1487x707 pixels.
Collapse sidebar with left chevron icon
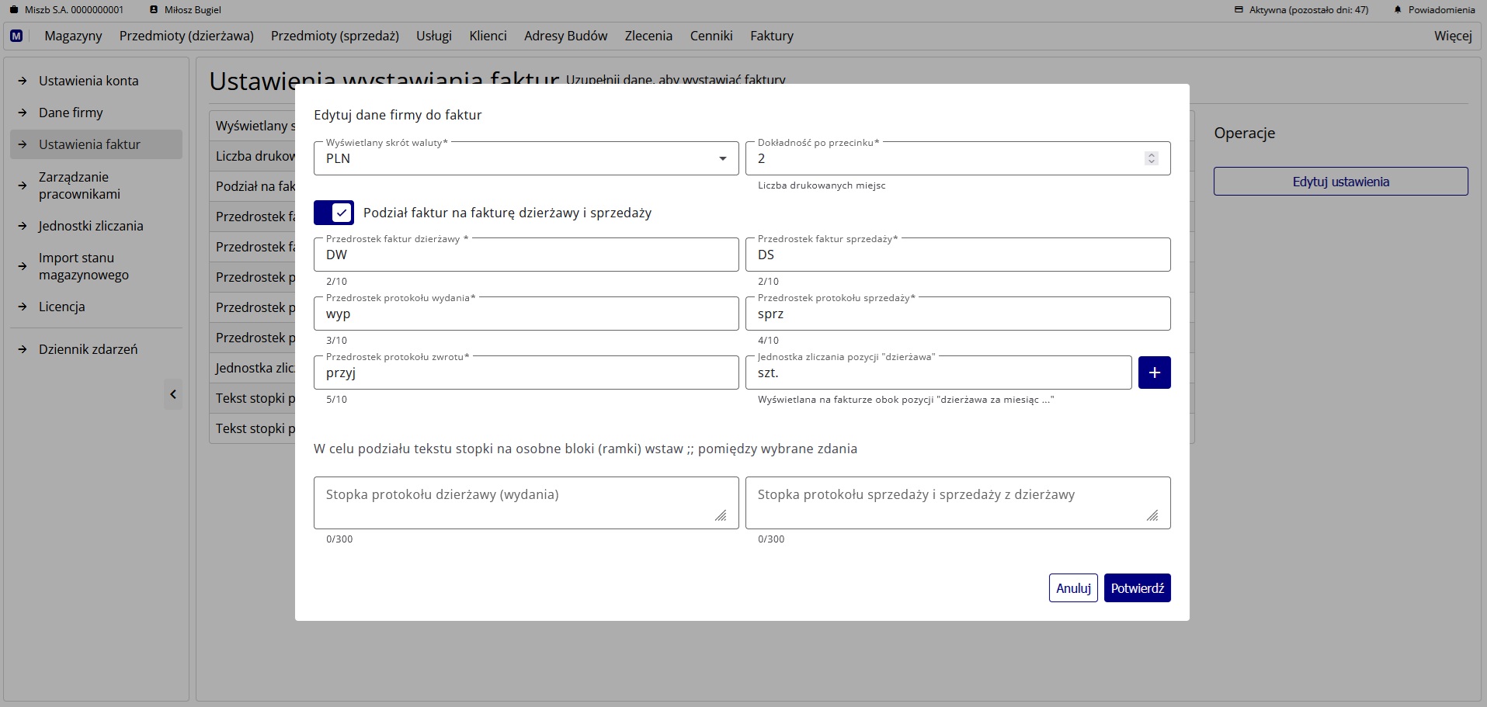click(173, 394)
